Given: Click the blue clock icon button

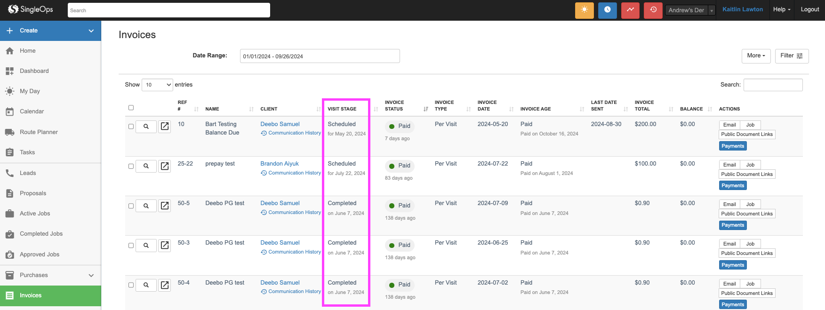Looking at the screenshot, I should pyautogui.click(x=607, y=10).
